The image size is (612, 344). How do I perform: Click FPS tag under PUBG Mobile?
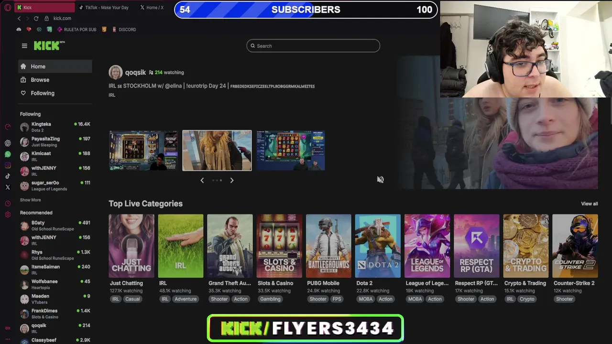tap(337, 299)
